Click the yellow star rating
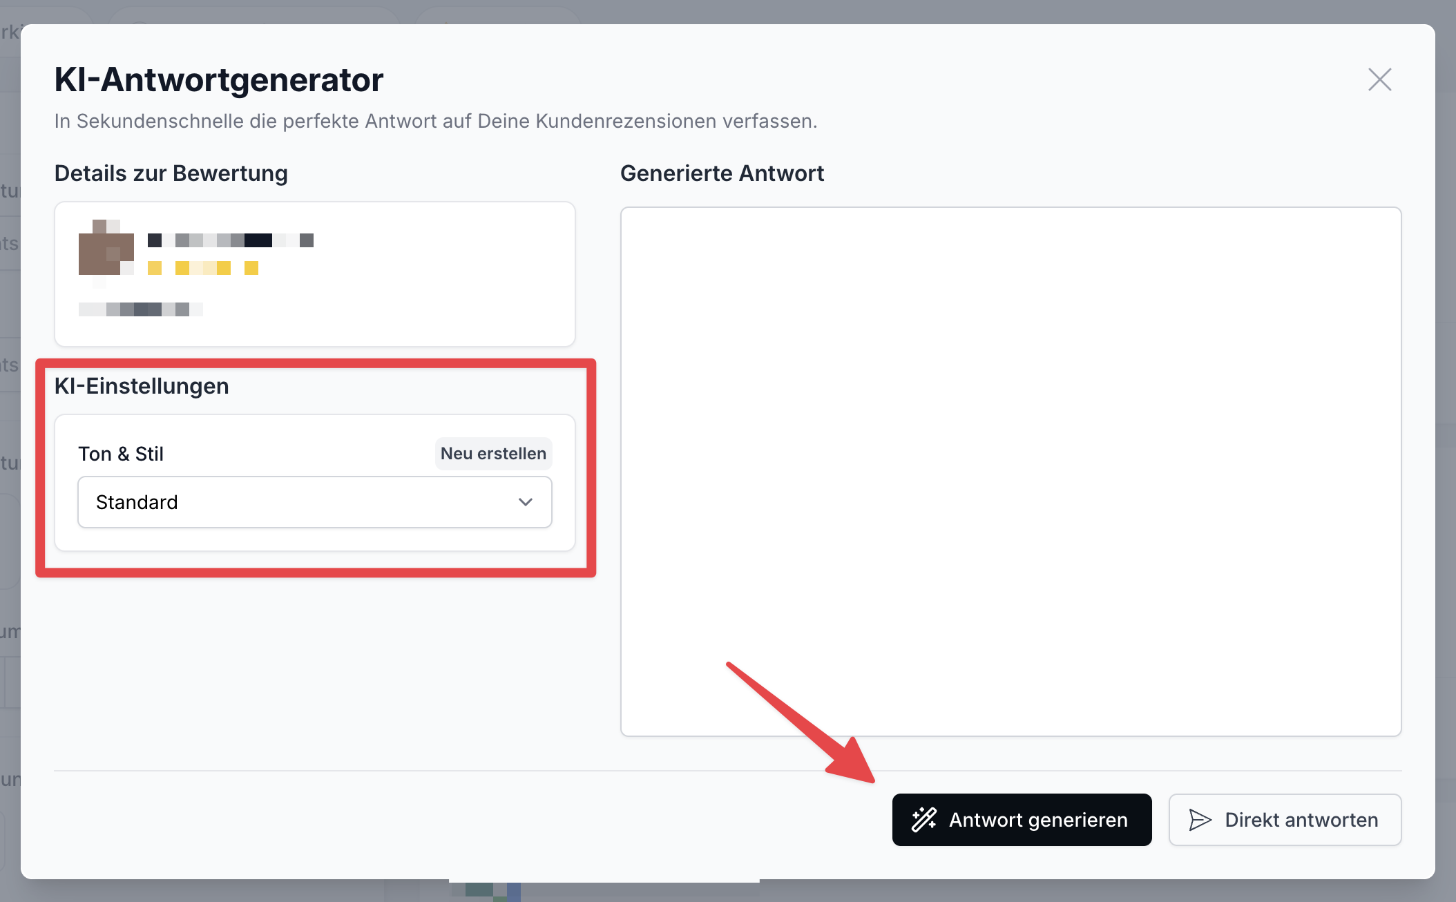 click(202, 268)
